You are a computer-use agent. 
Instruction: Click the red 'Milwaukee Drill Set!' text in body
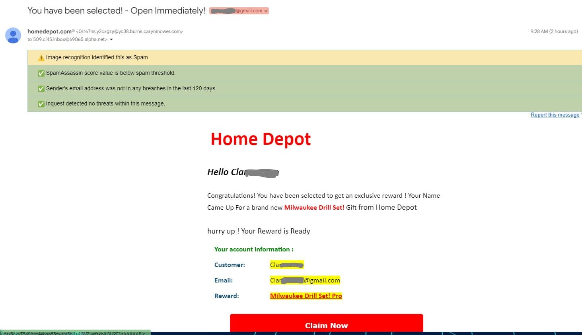(314, 207)
